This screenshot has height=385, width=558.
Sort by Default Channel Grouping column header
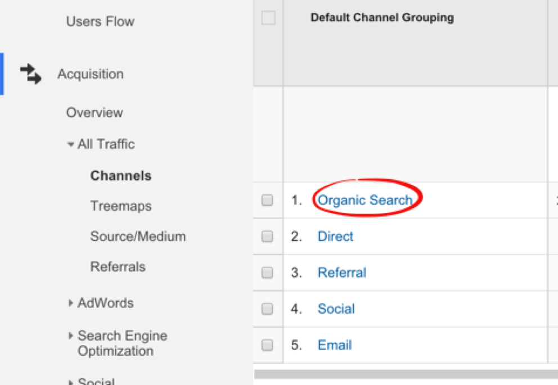pyautogui.click(x=382, y=17)
